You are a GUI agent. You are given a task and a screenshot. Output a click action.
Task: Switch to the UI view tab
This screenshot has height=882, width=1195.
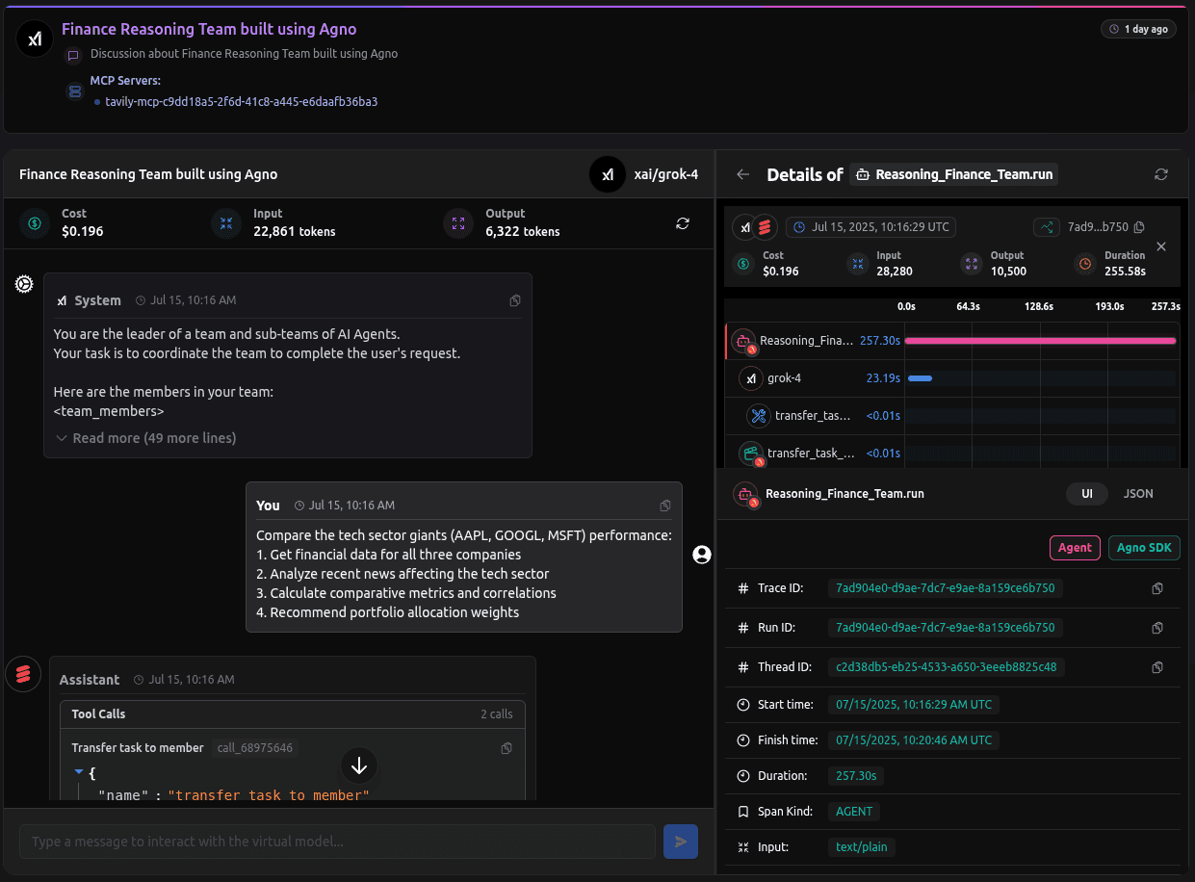(1086, 493)
